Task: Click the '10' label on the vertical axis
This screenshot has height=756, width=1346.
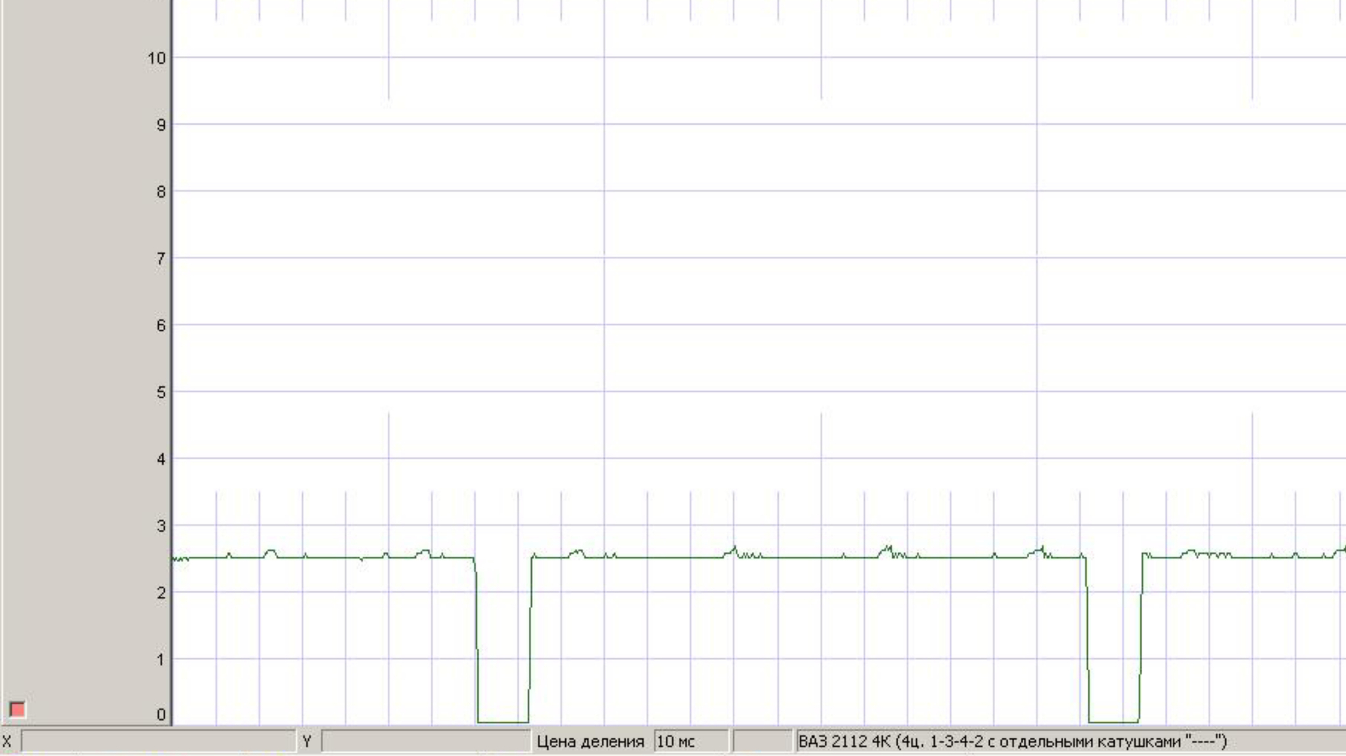Action: [x=156, y=58]
